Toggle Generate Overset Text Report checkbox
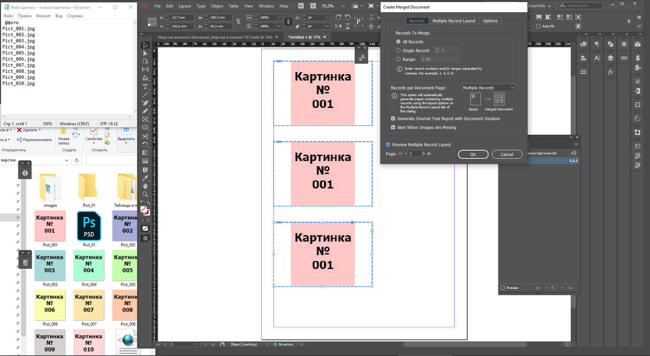 click(x=393, y=119)
